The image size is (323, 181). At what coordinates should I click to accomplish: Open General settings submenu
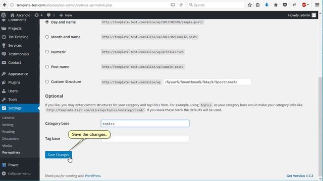point(8,118)
